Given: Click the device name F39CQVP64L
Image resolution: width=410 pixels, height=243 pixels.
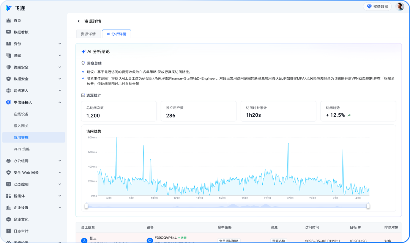Looking at the screenshot, I should click(166, 238).
